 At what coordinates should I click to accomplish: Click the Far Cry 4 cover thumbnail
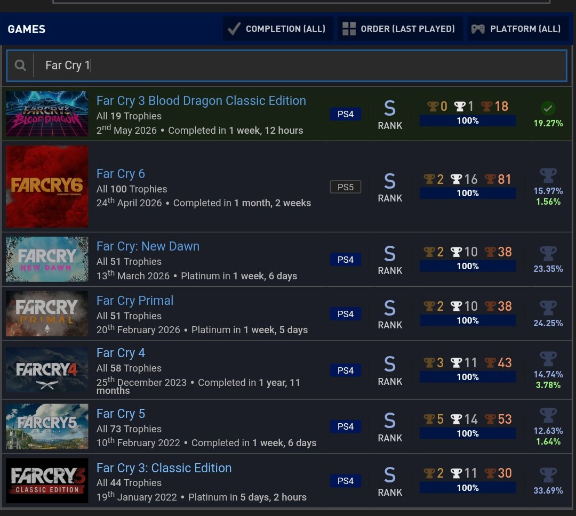(47, 370)
